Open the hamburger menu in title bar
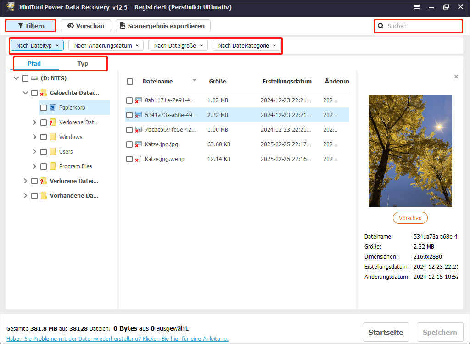The height and width of the screenshot is (344, 470). pos(417,7)
